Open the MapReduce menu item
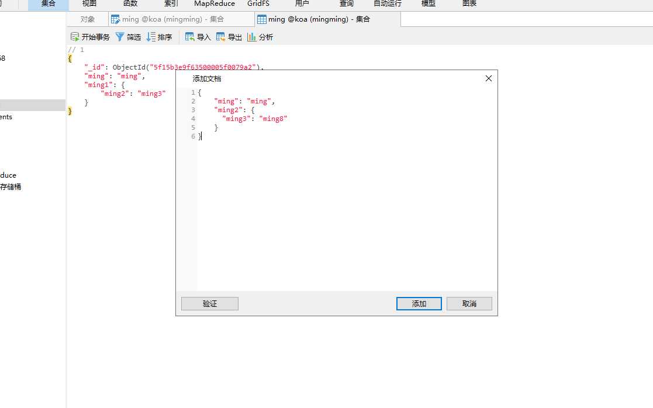The image size is (653, 408). pos(215,4)
